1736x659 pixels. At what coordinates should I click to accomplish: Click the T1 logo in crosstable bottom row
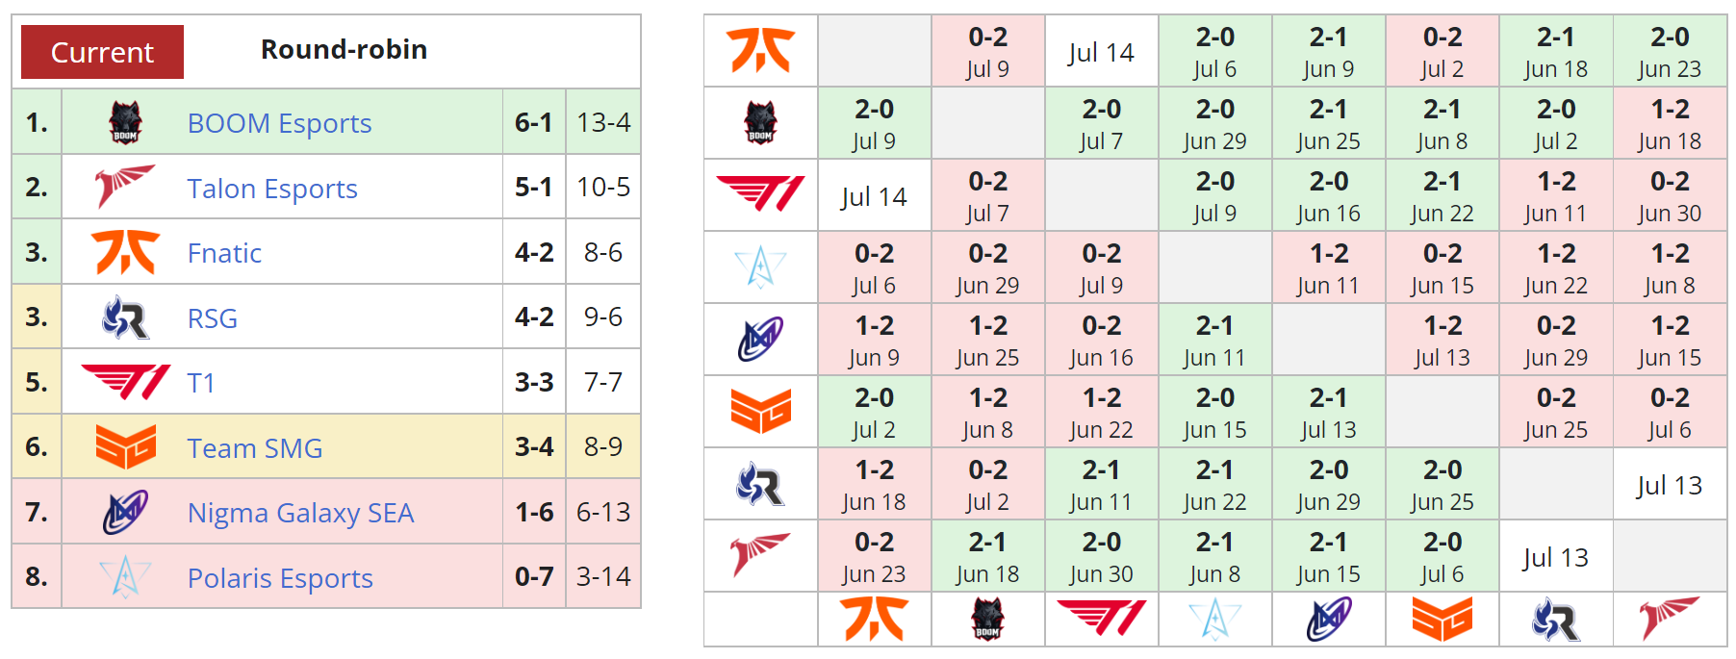pos(1101,619)
